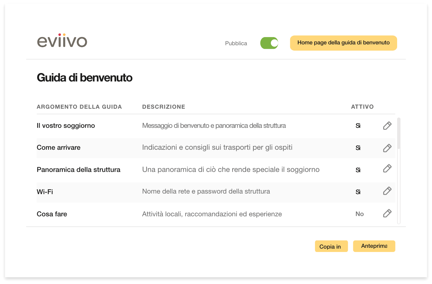The width and height of the screenshot is (432, 284).
Task: Open the Anteprima preview
Action: (374, 246)
